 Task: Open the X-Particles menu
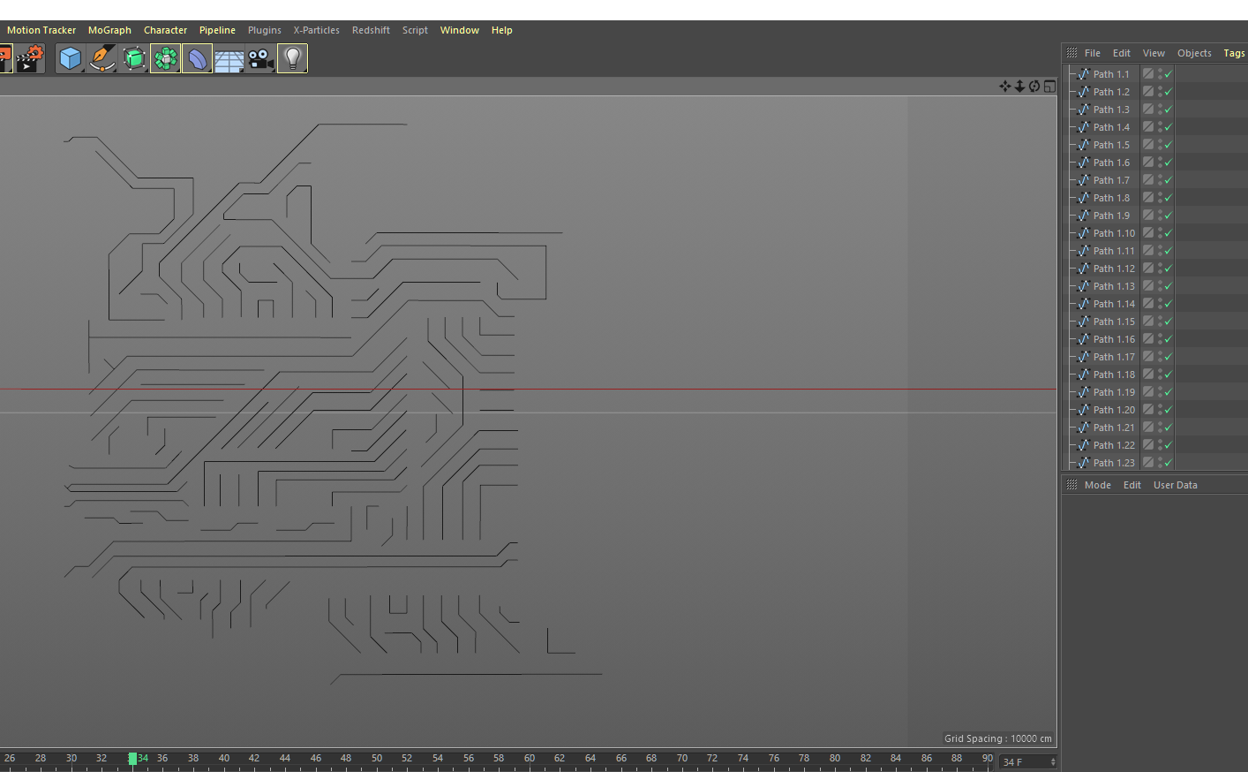[316, 30]
